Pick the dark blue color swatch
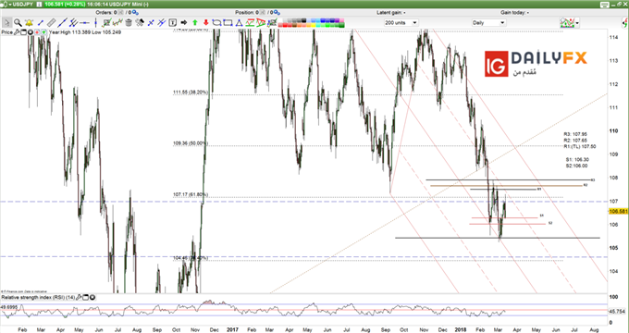This screenshot has width=629, height=333. [333, 20]
